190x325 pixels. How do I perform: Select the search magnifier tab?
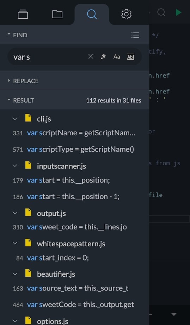point(92,14)
